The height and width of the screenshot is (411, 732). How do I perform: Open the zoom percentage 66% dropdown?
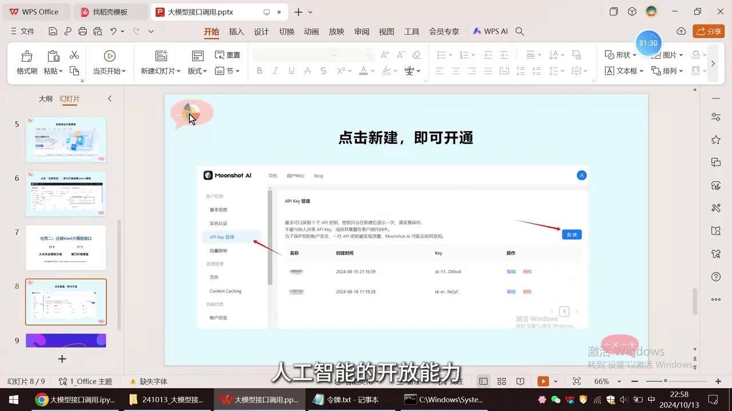tap(606, 381)
